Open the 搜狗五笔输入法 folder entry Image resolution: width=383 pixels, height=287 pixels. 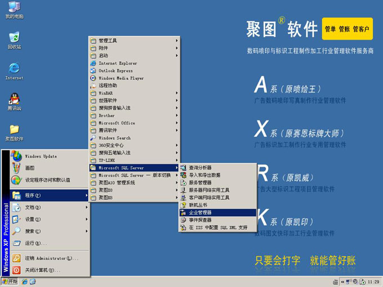point(134,153)
